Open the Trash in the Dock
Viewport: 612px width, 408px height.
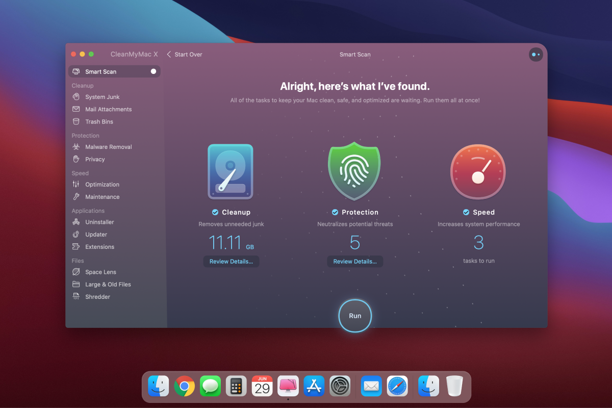tap(454, 386)
